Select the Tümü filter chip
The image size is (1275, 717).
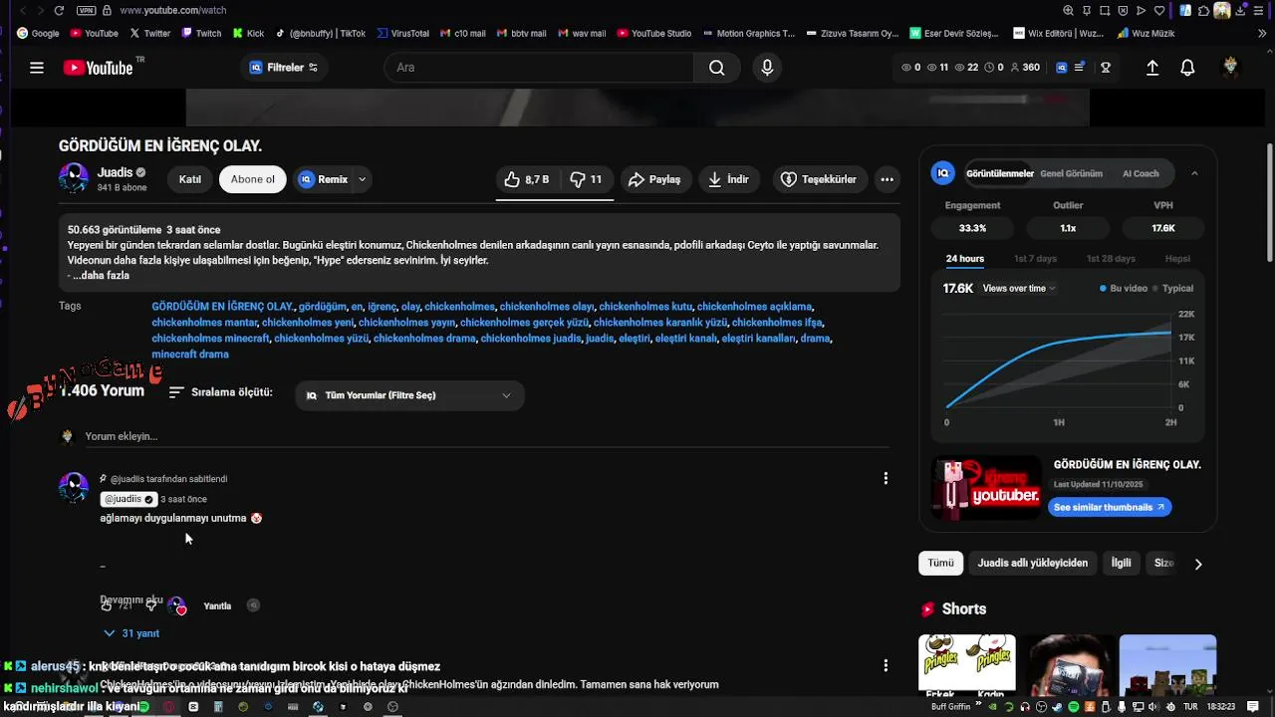940,563
